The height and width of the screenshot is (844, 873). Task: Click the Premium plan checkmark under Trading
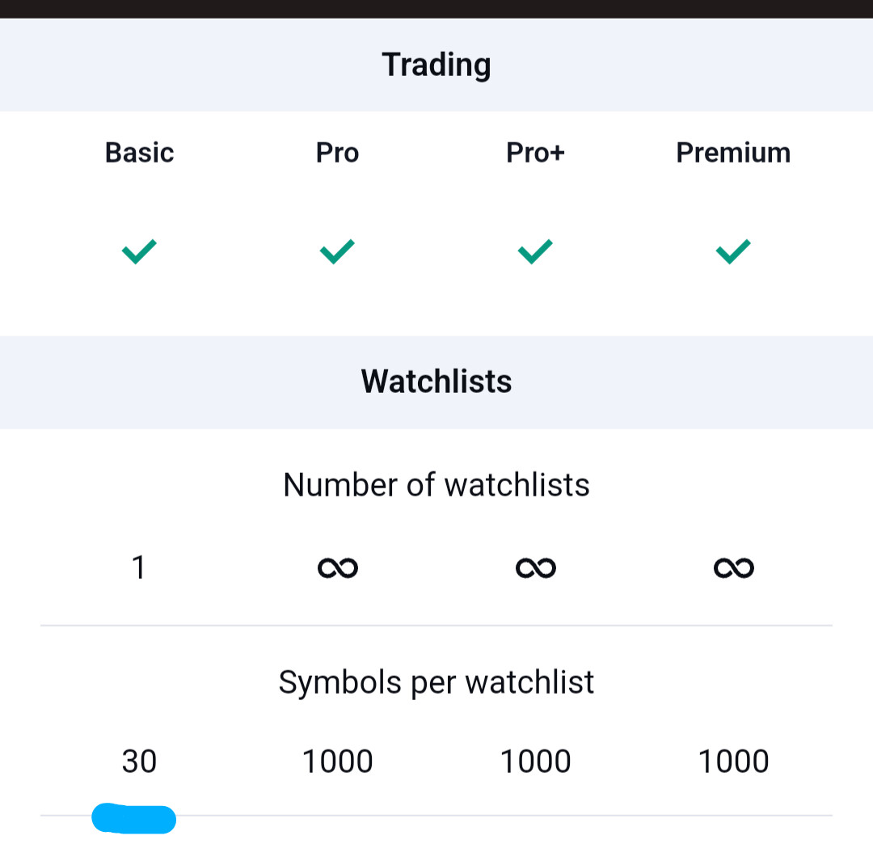click(733, 251)
